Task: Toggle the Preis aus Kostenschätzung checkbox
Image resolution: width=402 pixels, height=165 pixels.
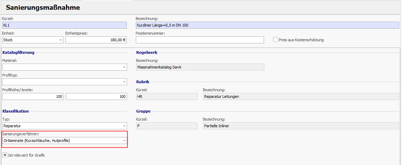Action: pyautogui.click(x=276, y=40)
